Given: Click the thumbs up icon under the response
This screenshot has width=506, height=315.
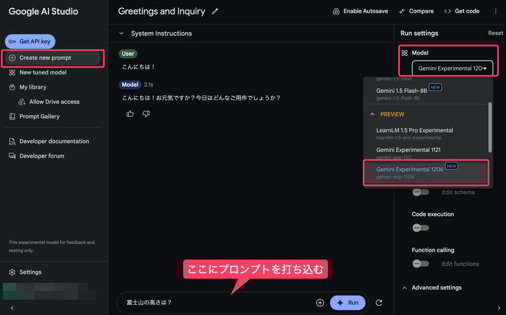Looking at the screenshot, I should (x=130, y=114).
